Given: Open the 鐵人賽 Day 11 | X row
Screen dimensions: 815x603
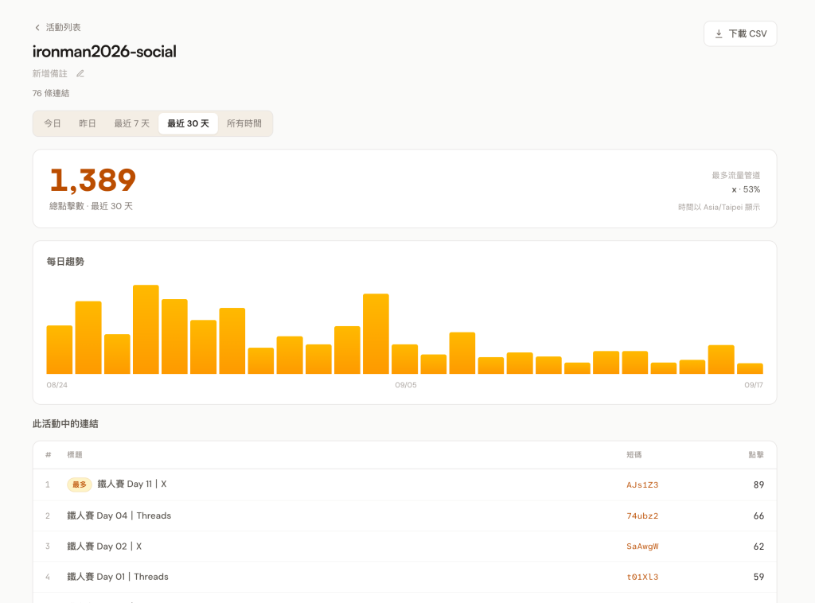Looking at the screenshot, I should pyautogui.click(x=405, y=484).
